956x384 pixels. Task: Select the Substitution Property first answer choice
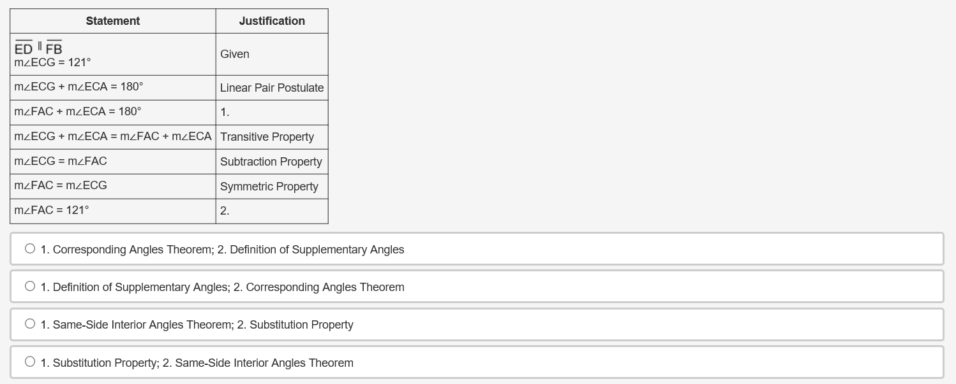(29, 360)
